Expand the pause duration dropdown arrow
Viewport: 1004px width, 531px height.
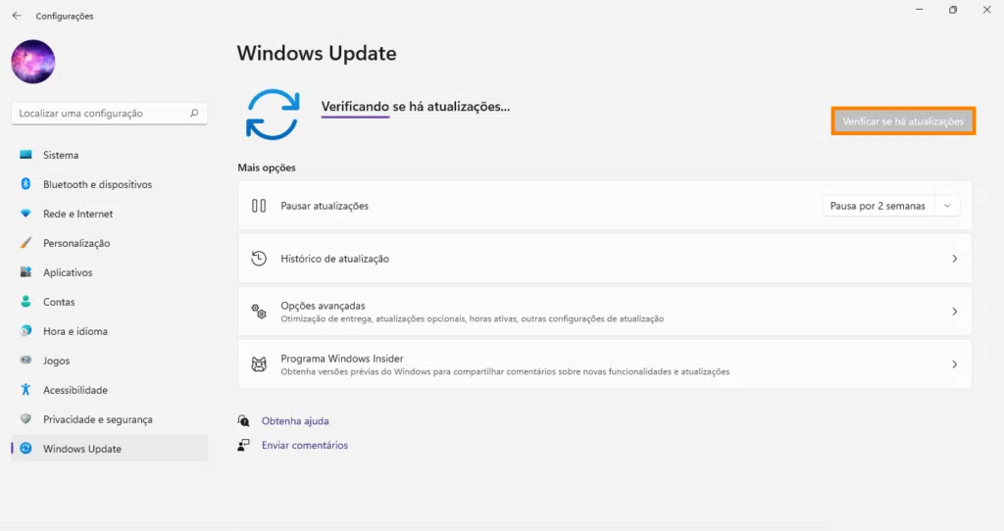(x=947, y=206)
